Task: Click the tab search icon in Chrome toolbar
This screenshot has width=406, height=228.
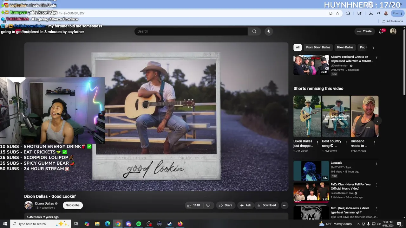Action: pos(359,13)
